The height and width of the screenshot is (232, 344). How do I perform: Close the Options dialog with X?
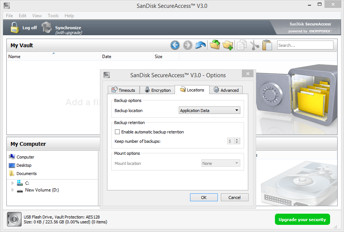click(248, 73)
